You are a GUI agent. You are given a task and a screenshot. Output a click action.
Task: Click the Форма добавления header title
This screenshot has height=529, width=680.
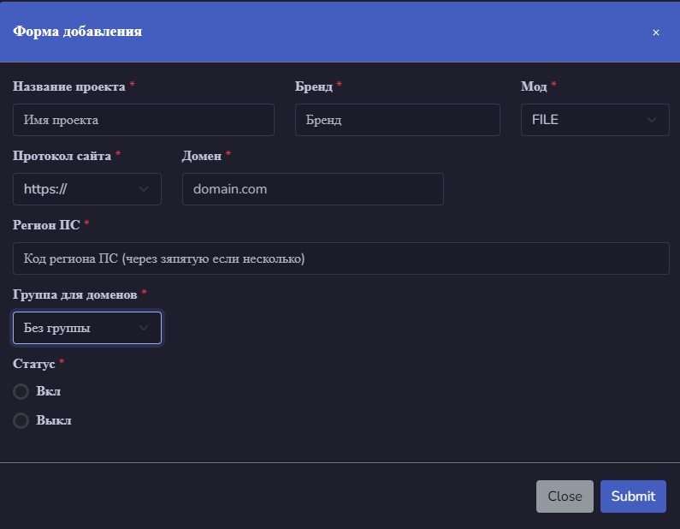(x=76, y=32)
